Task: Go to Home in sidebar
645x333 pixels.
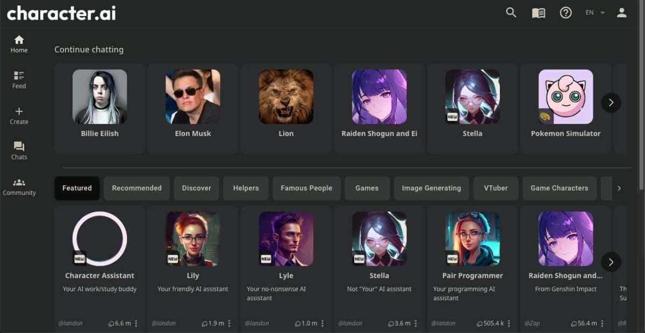Action: (x=19, y=44)
